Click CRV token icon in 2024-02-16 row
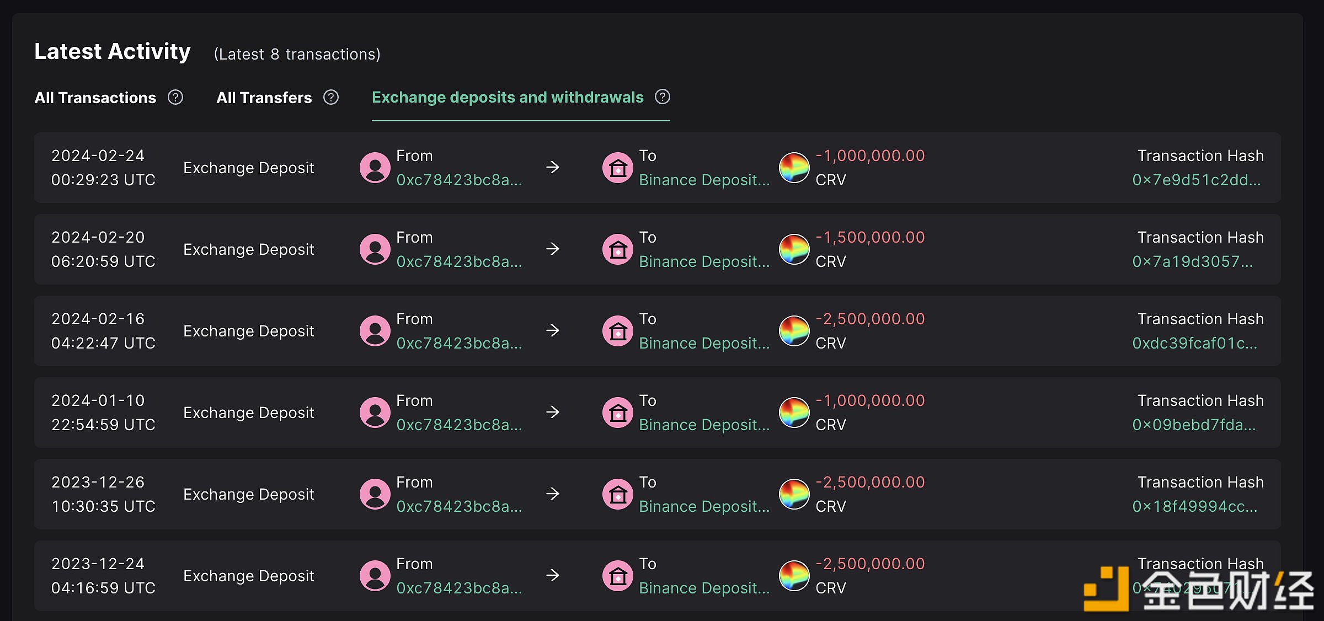The width and height of the screenshot is (1324, 621). 794,331
